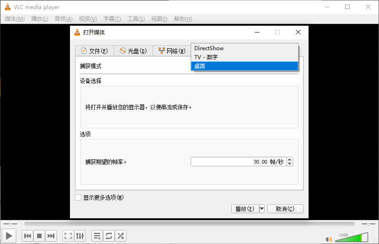Open the 工具(S) menu
The width and height of the screenshot is (379, 244).
[136, 19]
